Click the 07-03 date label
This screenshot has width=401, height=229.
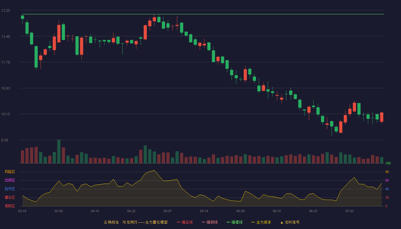(349, 211)
